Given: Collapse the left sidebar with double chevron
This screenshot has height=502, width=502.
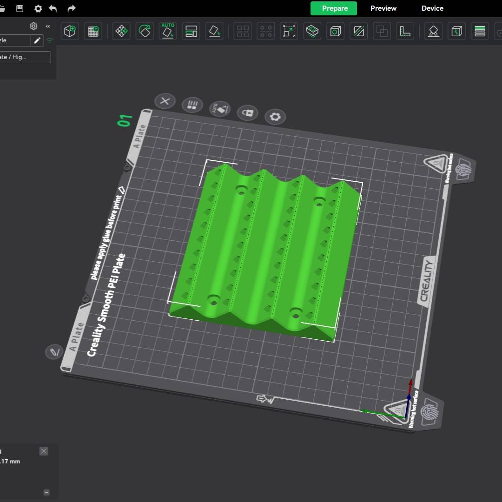Looking at the screenshot, I should click(x=47, y=26).
